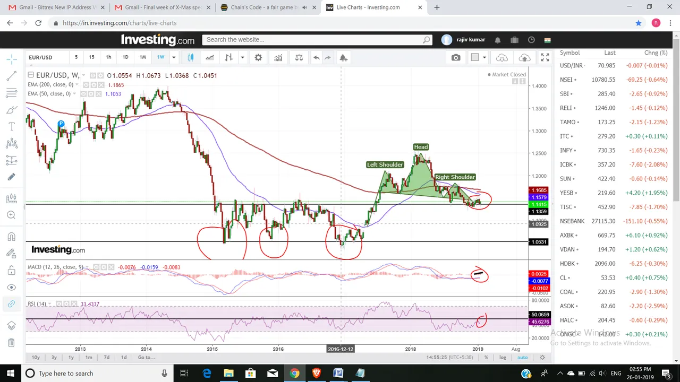Set chart range to 1m

click(x=89, y=358)
